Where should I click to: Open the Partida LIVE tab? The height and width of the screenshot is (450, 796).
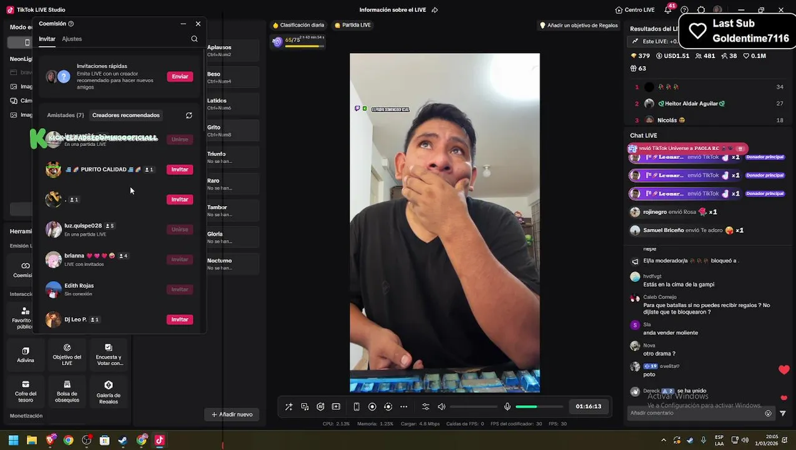353,25
